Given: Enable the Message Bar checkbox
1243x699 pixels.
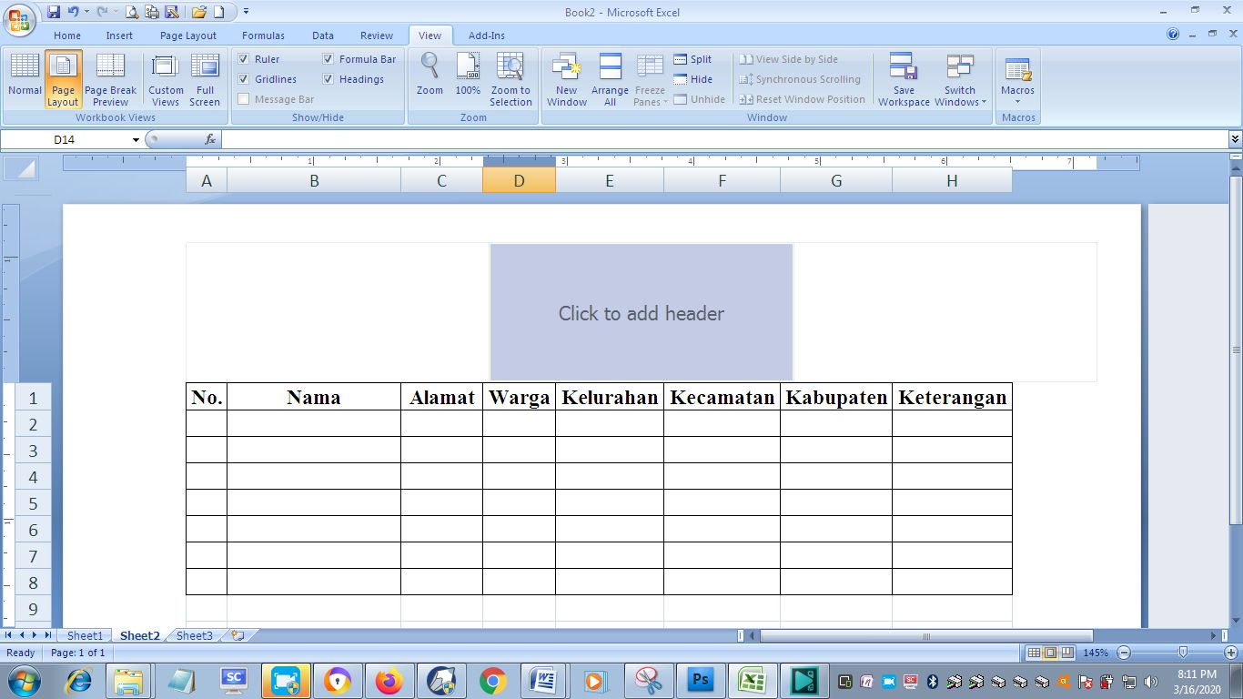Looking at the screenshot, I should (x=244, y=98).
